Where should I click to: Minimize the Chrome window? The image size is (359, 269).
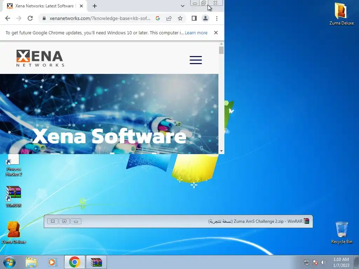(x=195, y=3)
